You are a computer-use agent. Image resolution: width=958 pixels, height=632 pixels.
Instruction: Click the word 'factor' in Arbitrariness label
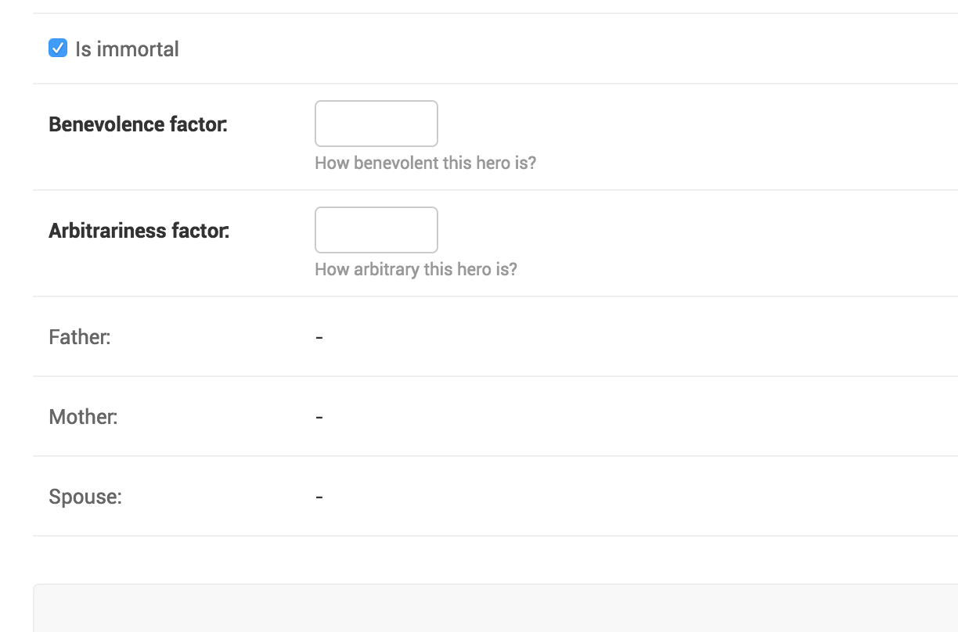[x=200, y=231]
